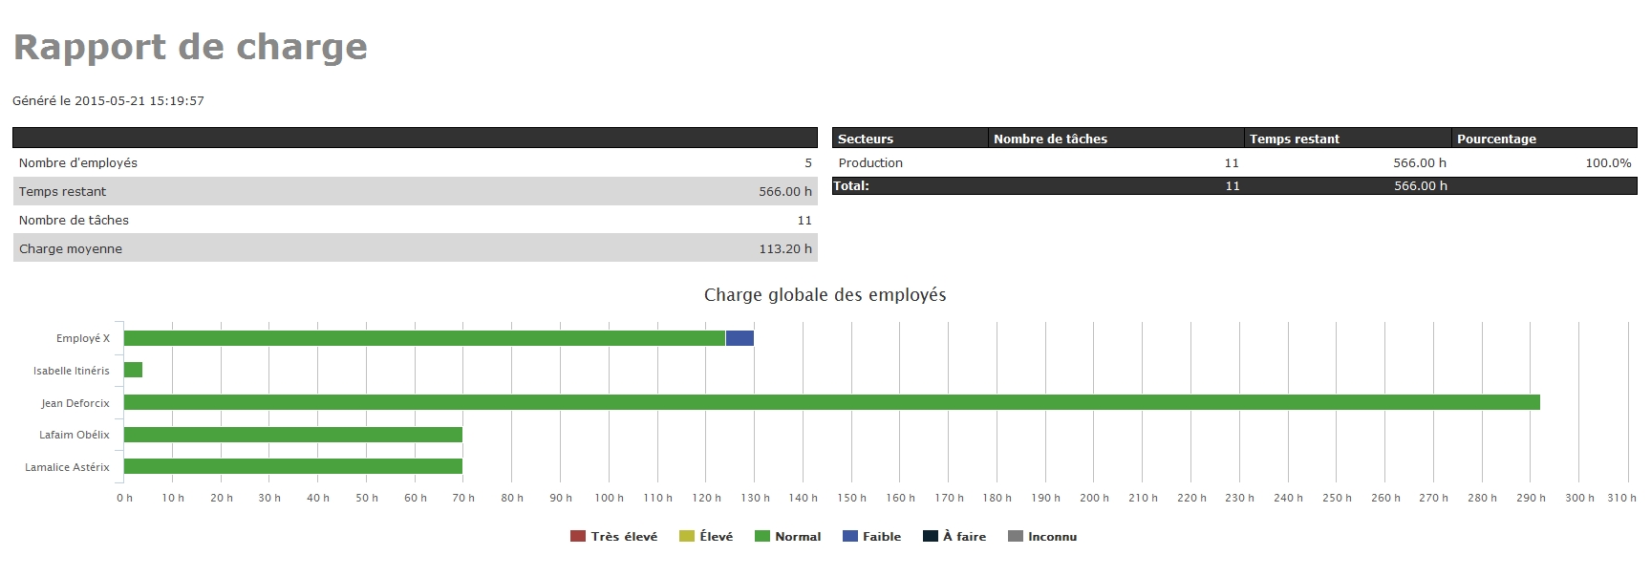Toggle the Faible series legend label
The height and width of the screenshot is (577, 1651).
[x=881, y=537]
